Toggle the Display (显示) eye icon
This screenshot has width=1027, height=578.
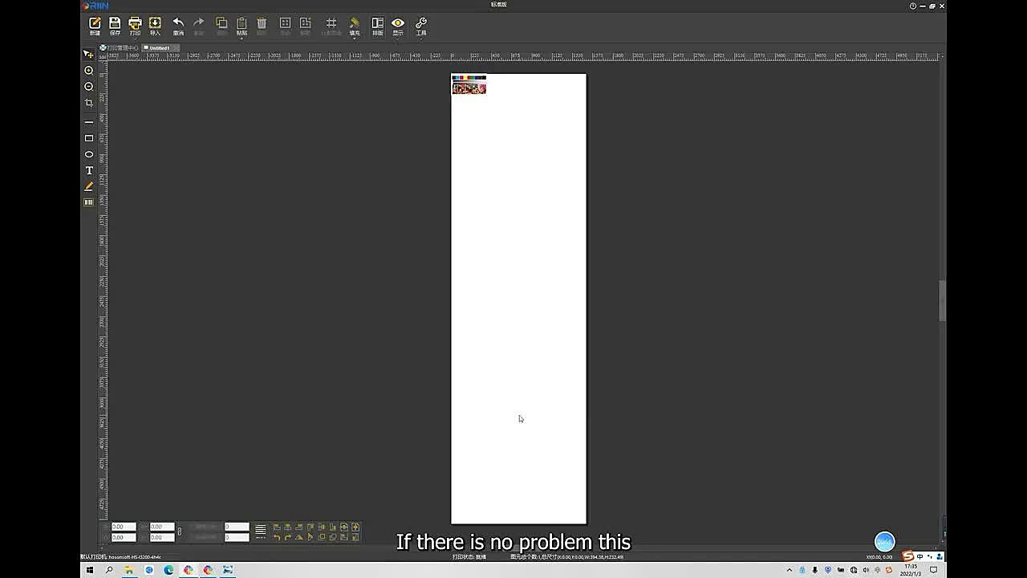(x=398, y=26)
